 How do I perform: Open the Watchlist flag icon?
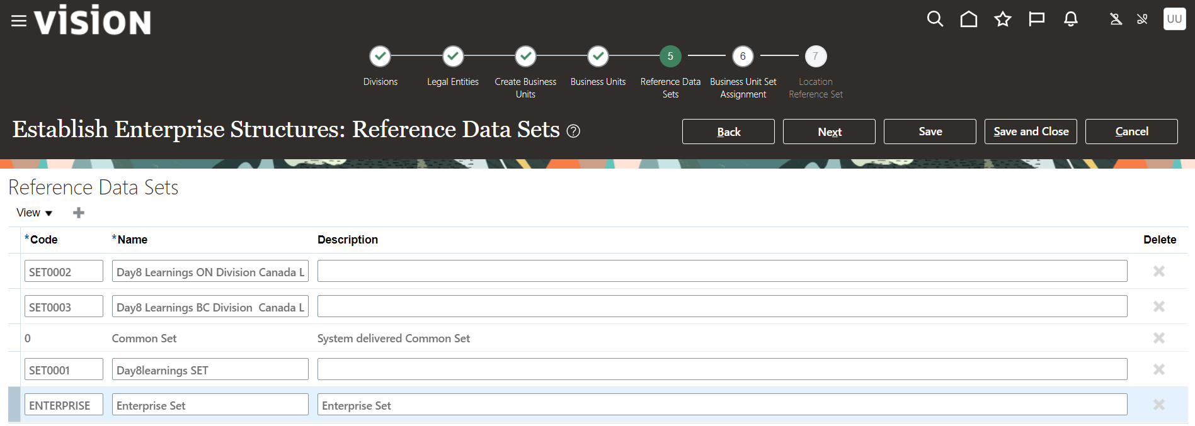[x=1037, y=20]
